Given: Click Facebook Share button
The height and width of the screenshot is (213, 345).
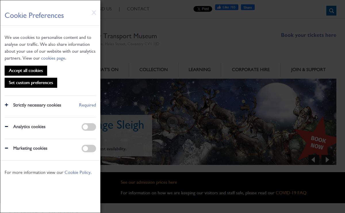Looking at the screenshot, I should pyautogui.click(x=248, y=7).
